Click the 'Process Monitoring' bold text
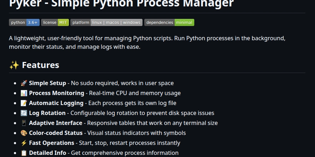 56,93
